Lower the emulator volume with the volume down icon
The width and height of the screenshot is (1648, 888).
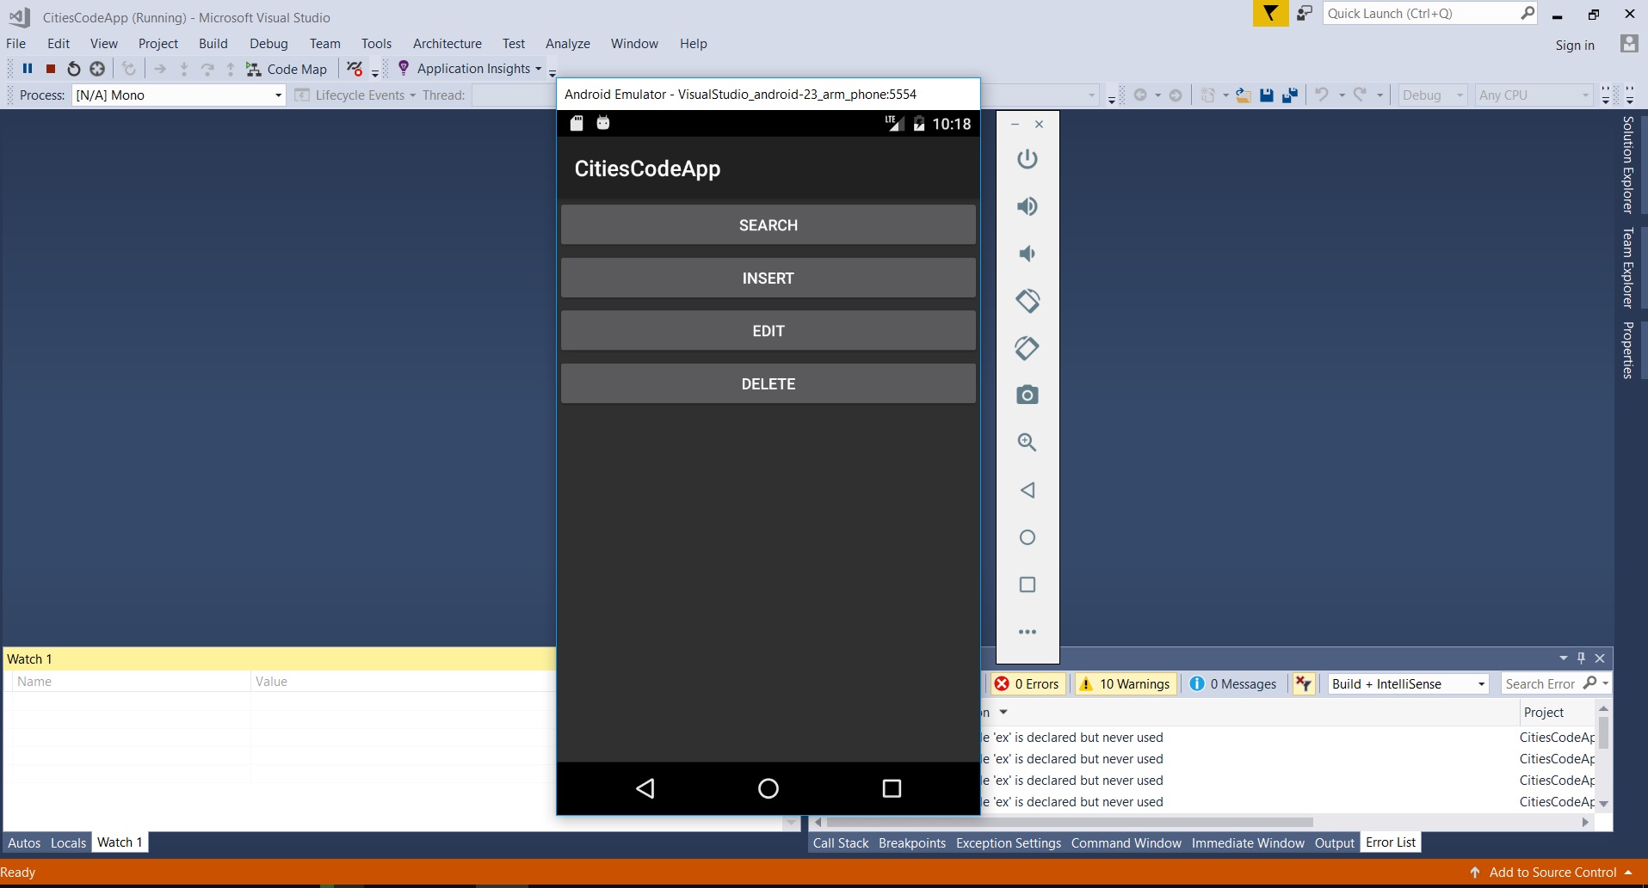1028,254
